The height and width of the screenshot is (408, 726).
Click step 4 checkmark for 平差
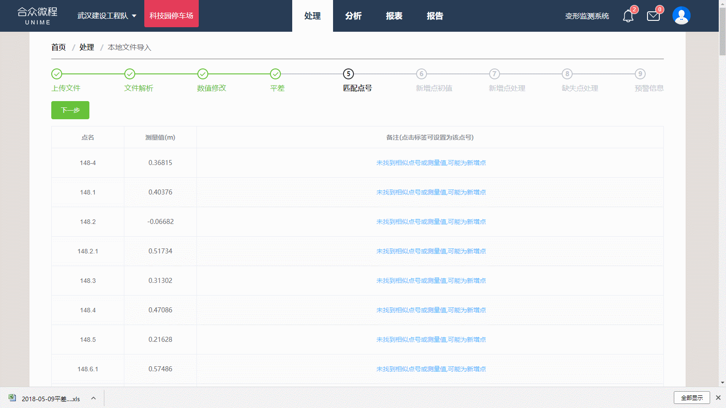(x=275, y=74)
